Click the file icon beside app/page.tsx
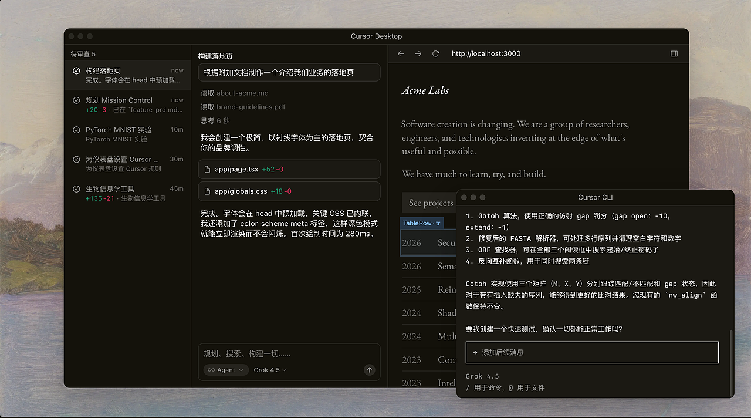The image size is (751, 418). tap(207, 169)
